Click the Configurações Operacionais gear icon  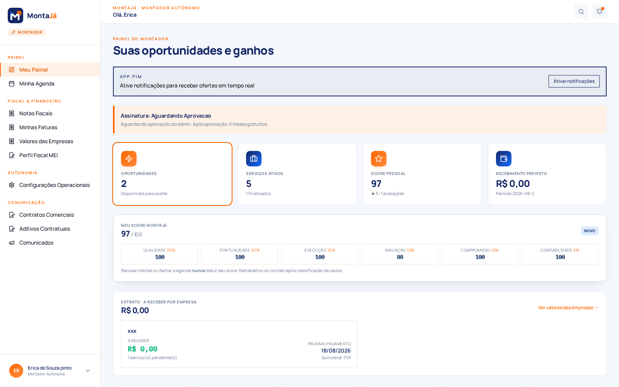pyautogui.click(x=12, y=185)
